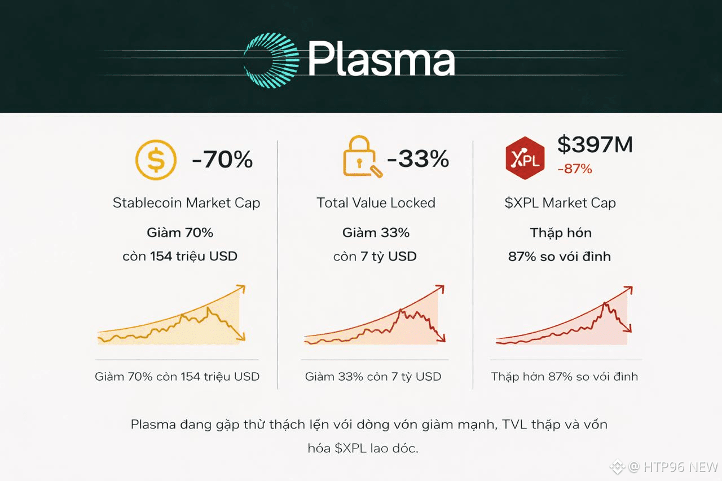Click the -33% figure
The image size is (722, 481).
[418, 159]
